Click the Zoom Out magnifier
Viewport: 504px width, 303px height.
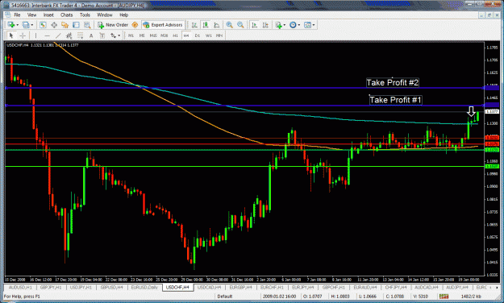240,25
